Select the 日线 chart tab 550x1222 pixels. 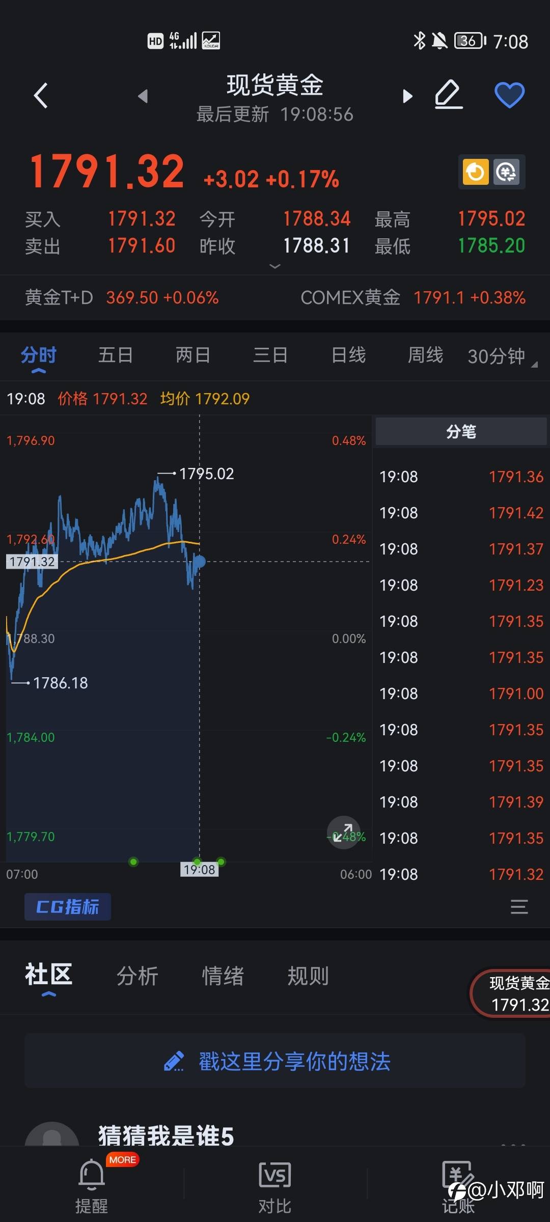[348, 355]
